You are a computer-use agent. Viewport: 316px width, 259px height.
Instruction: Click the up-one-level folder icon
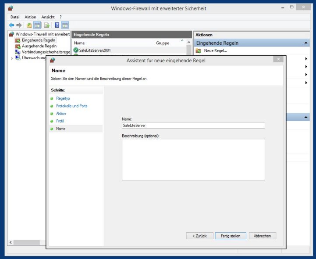click(29, 25)
